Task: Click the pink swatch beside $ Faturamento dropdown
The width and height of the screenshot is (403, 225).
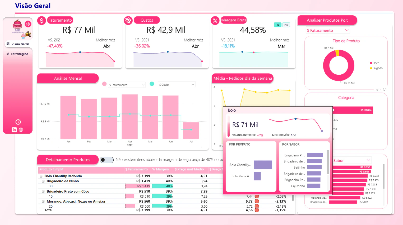Action: click(104, 84)
